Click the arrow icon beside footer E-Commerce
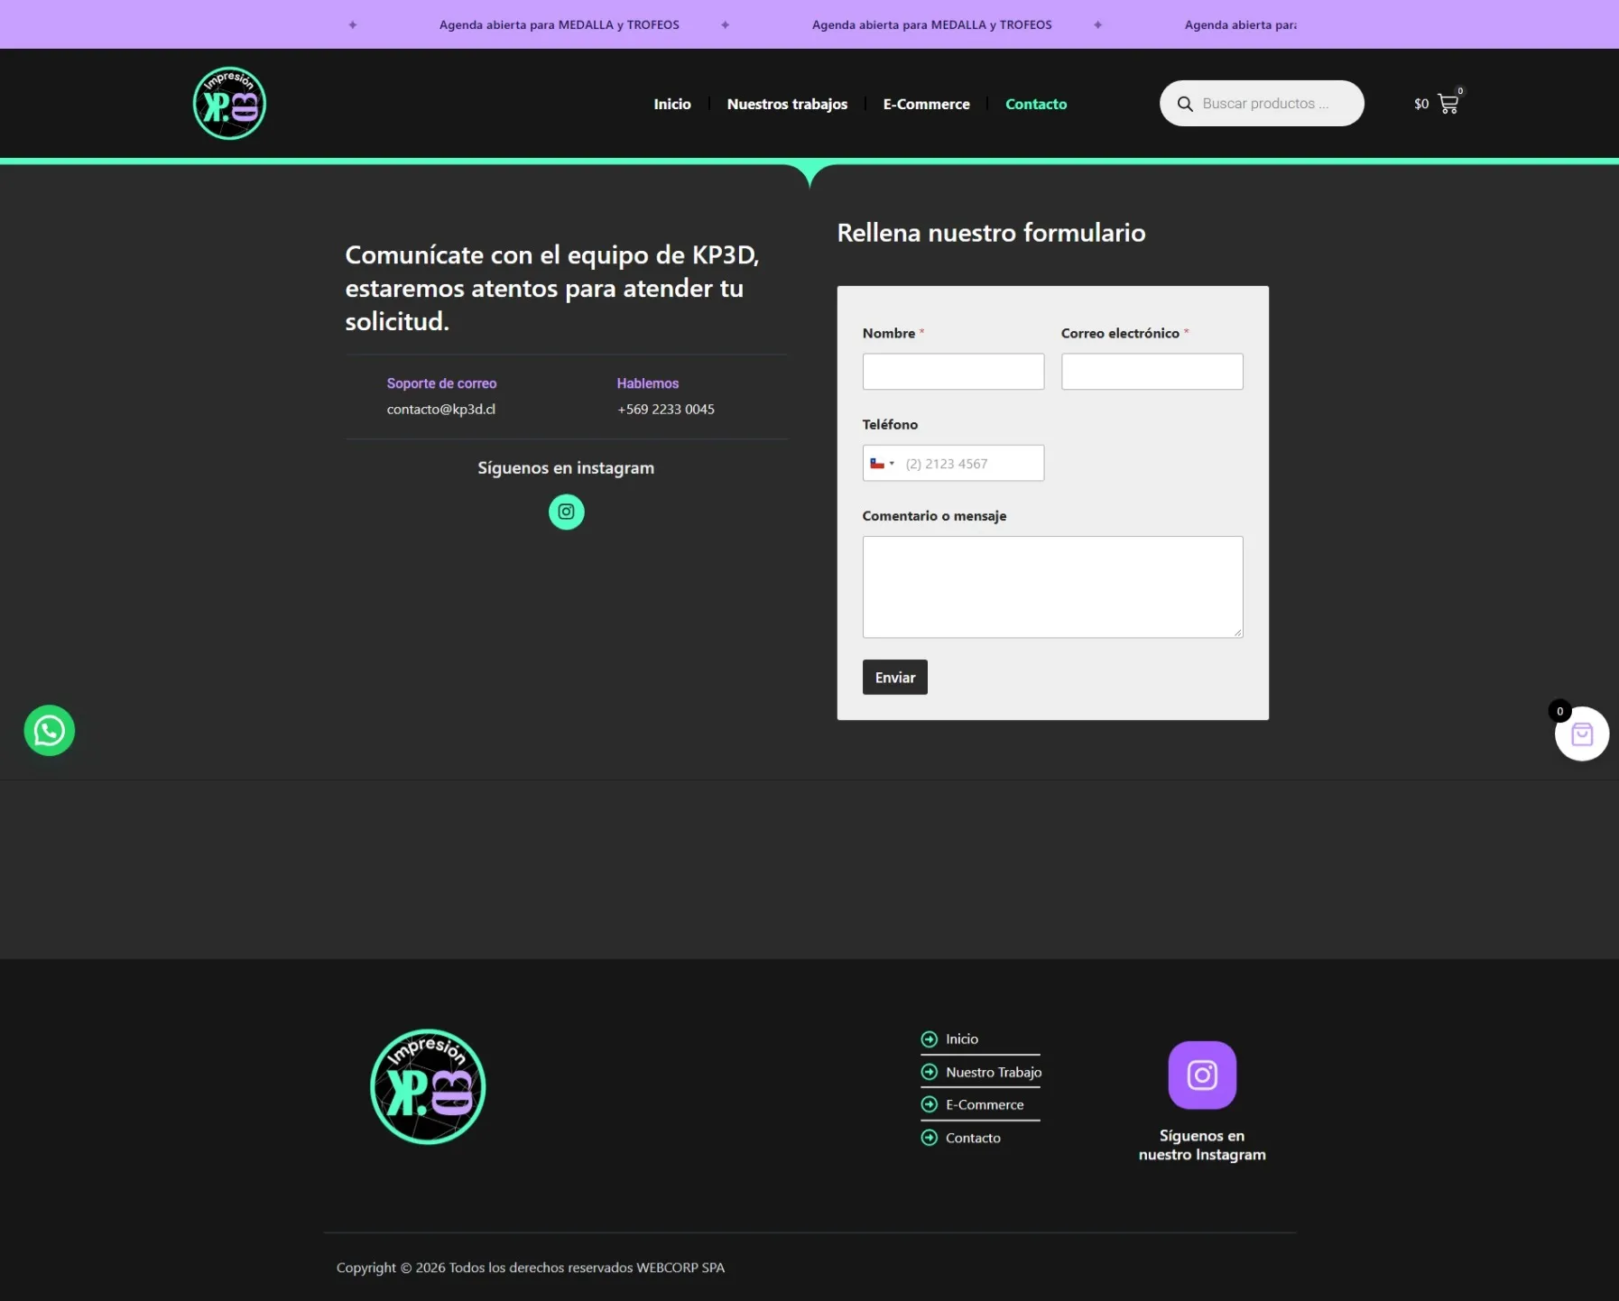Viewport: 1619px width, 1301px height. pos(930,1104)
